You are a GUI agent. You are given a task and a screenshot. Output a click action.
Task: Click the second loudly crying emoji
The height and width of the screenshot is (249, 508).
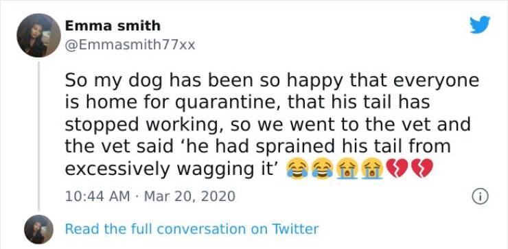(x=372, y=169)
